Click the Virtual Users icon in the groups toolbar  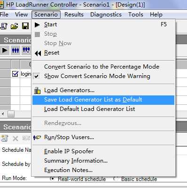point(16,50)
